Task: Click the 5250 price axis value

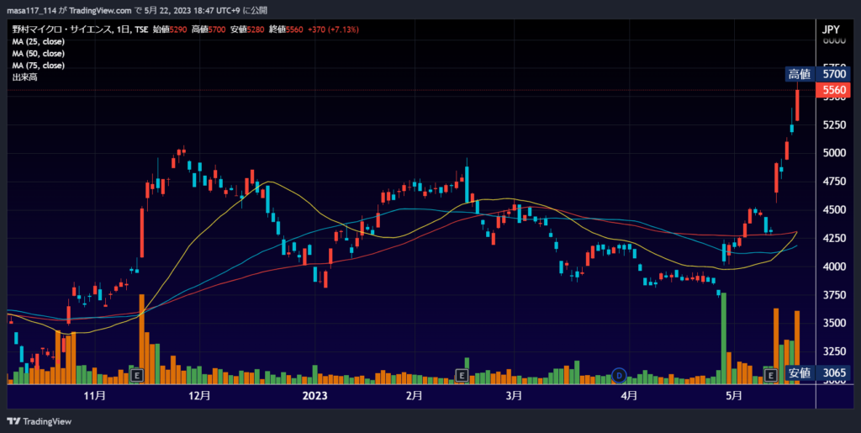Action: point(833,124)
